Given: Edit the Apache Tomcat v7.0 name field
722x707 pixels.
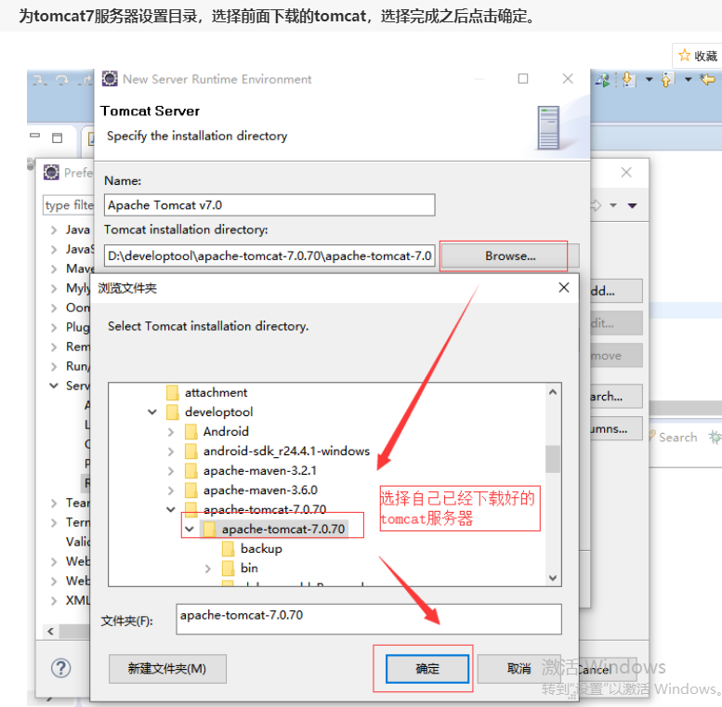Looking at the screenshot, I should 269,204.
